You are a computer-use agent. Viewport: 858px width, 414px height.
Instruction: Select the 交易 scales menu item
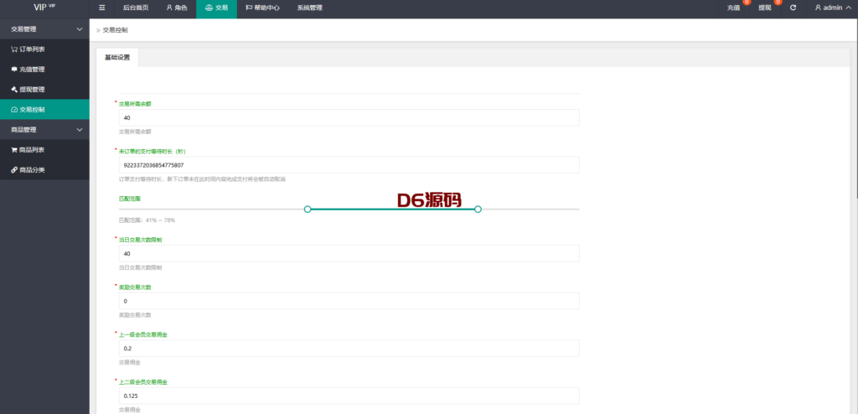coord(216,8)
